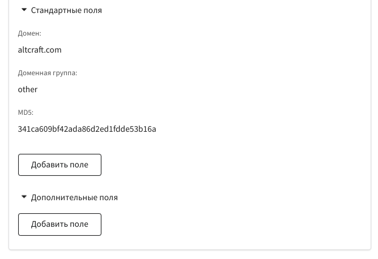The height and width of the screenshot is (259, 378).
Task: Click the Дополнительные поля heading text
Action: (74, 197)
